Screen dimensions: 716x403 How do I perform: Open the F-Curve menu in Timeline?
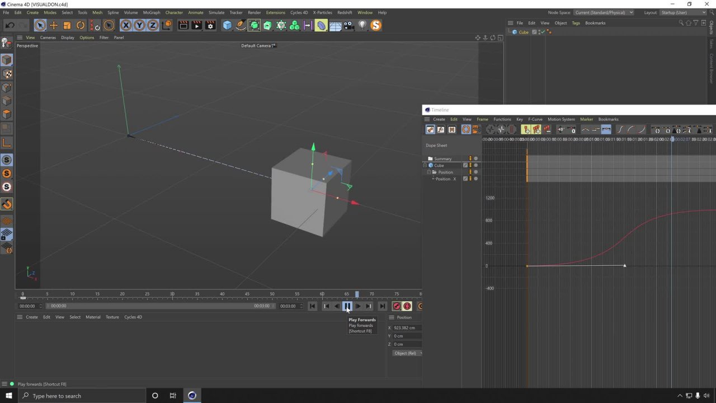pyautogui.click(x=535, y=119)
